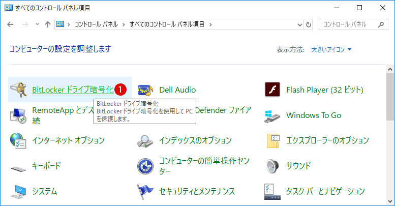Click すべてのコントロール パネル項目 breadcrumb

(x=167, y=24)
